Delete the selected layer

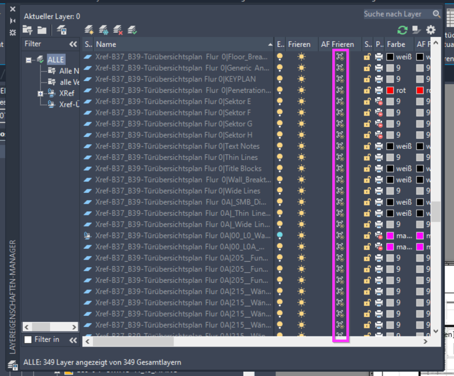click(x=117, y=30)
